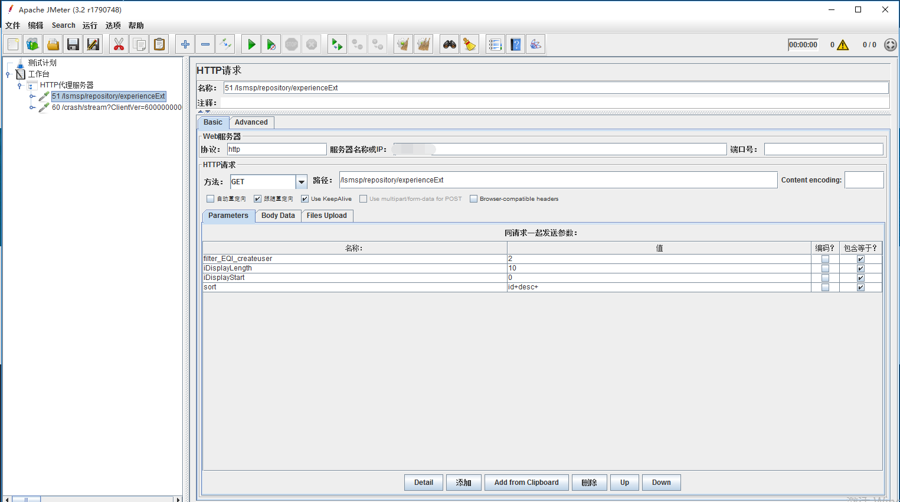Screen dimensions: 900x502
Task: Open the 运行 menu
Action: click(90, 25)
